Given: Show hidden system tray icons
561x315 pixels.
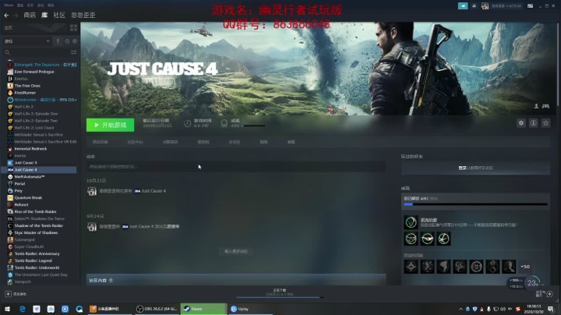Looking at the screenshot, I should pyautogui.click(x=460, y=309).
